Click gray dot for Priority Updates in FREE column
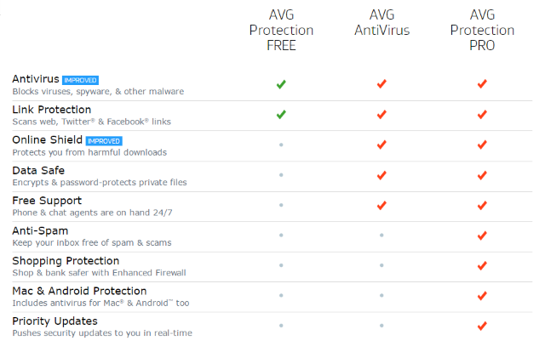 tap(281, 326)
